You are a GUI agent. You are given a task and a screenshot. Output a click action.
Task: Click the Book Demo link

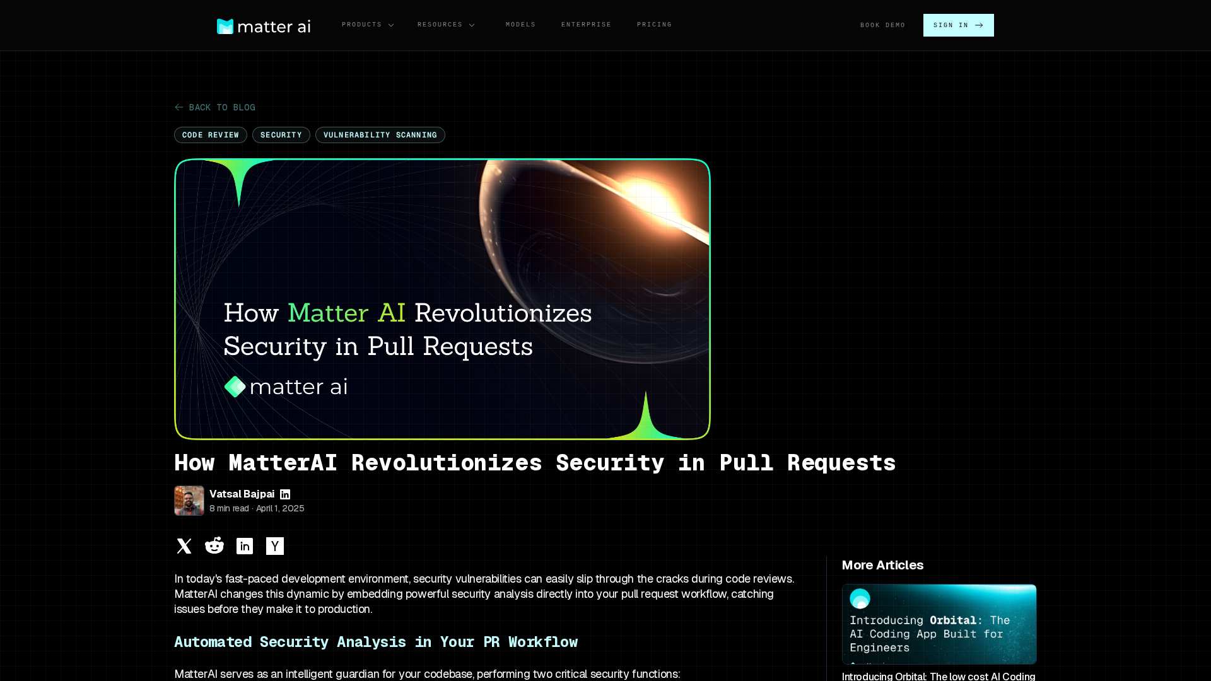[882, 25]
